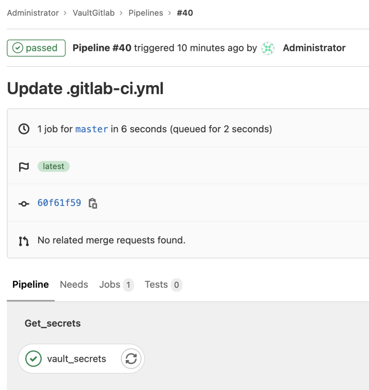The image size is (369, 390).
Task: Click the commit icon beside 60f61f59
Action: [x=24, y=203]
